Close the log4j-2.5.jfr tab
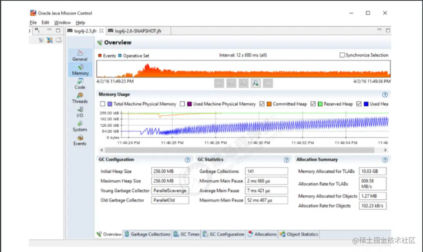The image size is (423, 252). (101, 31)
